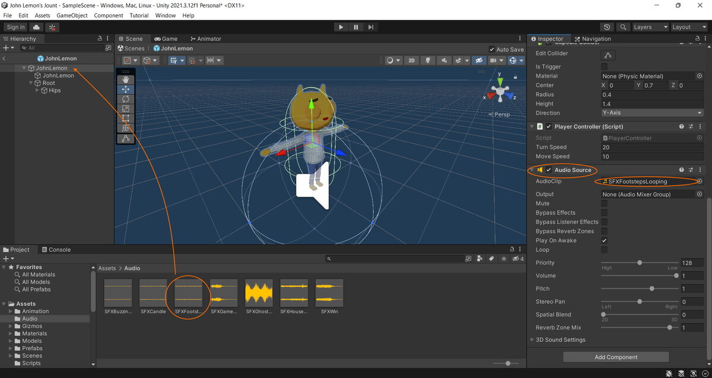Select the SFXGhost audio clip thumbnail

coord(259,293)
